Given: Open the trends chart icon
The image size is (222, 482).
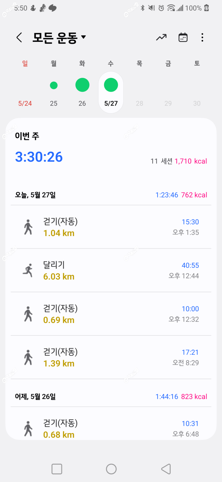Looking at the screenshot, I should [x=161, y=38].
